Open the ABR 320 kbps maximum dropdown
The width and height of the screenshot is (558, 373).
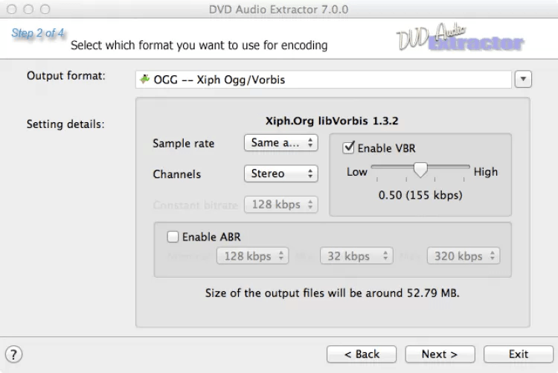pos(463,256)
